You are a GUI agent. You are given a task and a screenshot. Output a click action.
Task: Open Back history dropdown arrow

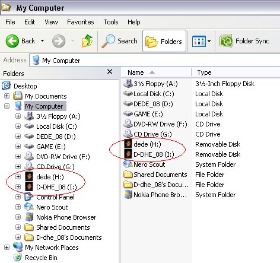pyautogui.click(x=42, y=41)
